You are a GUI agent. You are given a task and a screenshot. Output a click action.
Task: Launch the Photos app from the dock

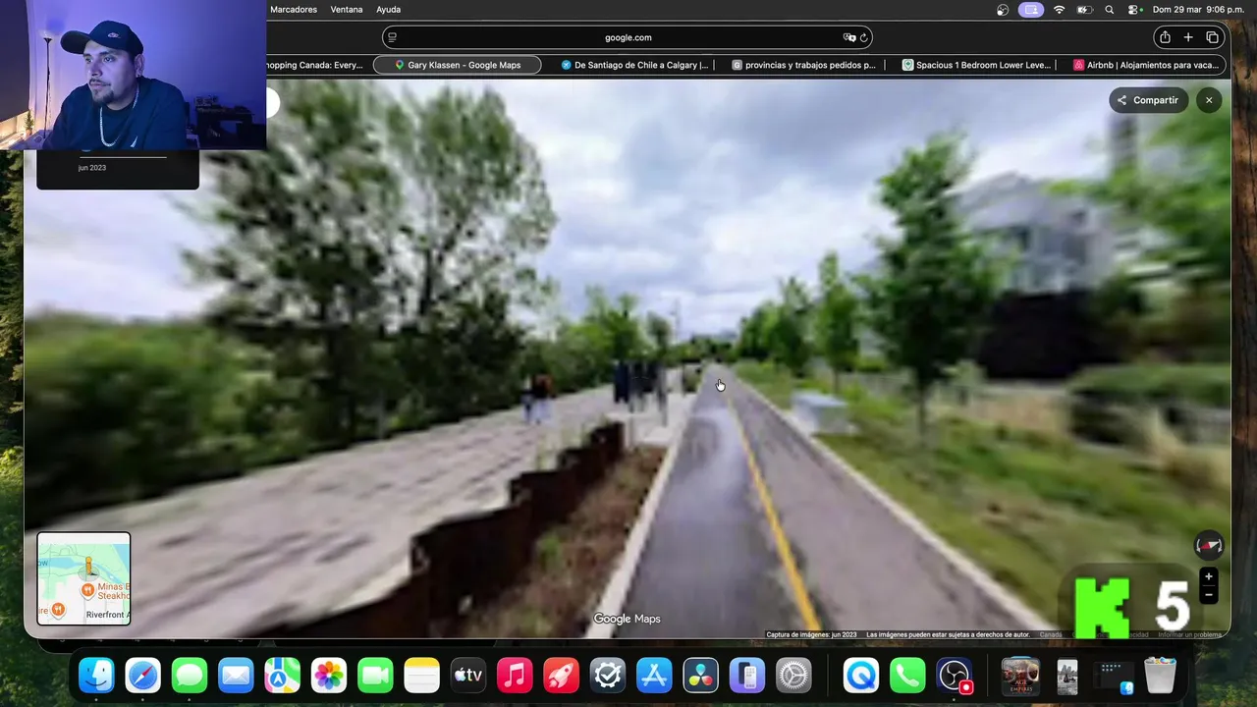(329, 676)
